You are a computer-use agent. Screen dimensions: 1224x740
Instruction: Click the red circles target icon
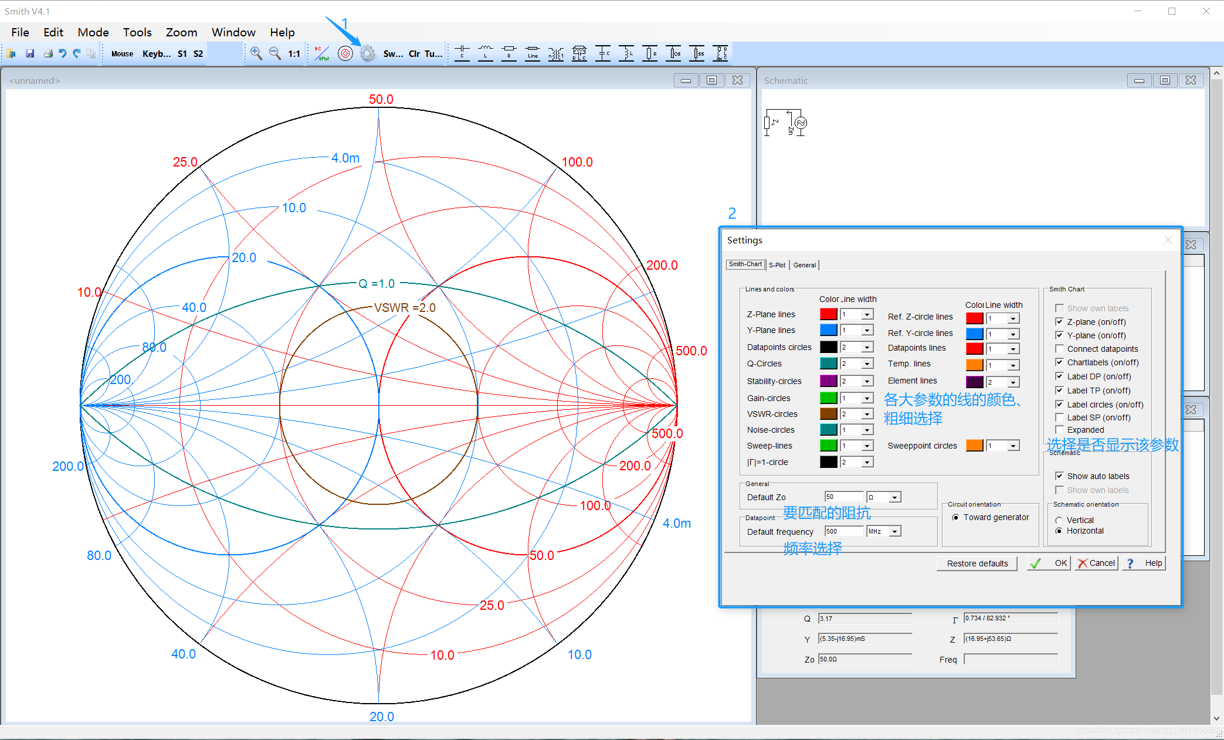click(345, 53)
